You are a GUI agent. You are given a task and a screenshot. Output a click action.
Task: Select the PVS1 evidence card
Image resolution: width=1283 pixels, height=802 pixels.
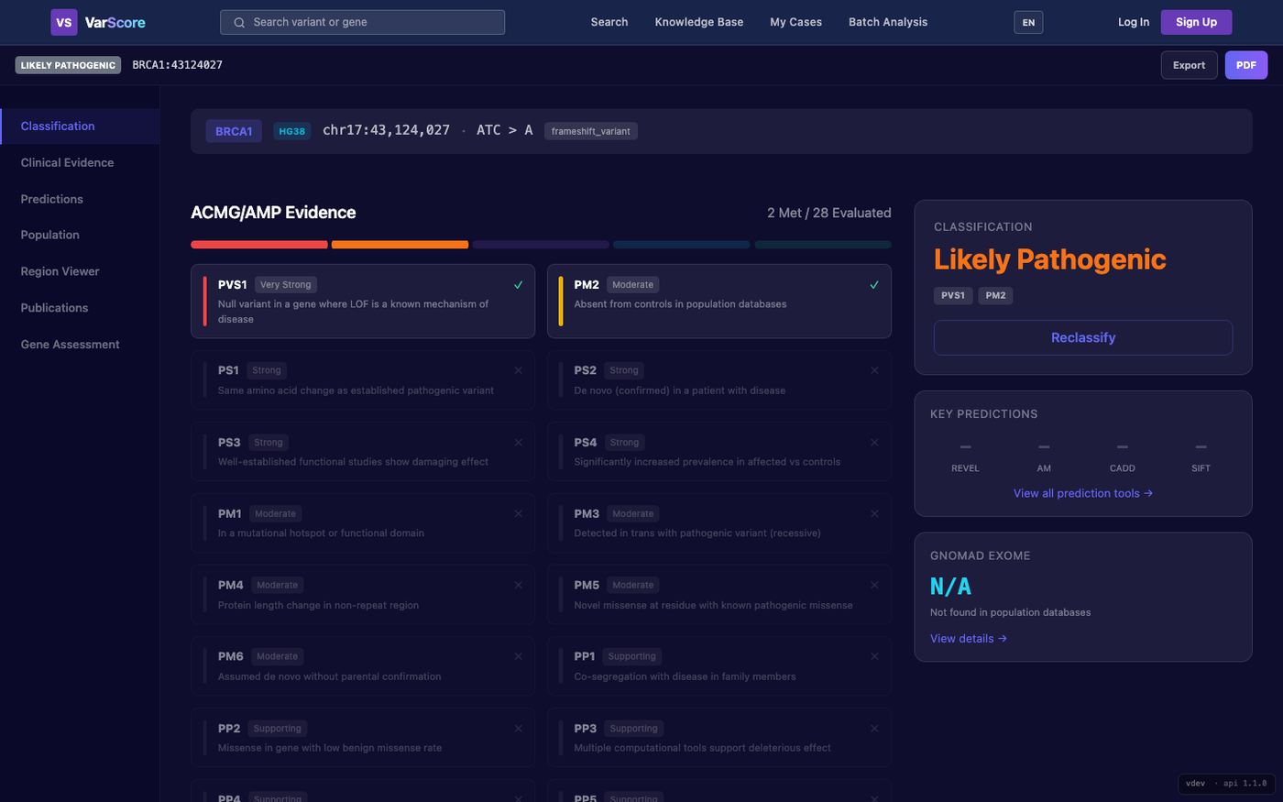(x=363, y=302)
